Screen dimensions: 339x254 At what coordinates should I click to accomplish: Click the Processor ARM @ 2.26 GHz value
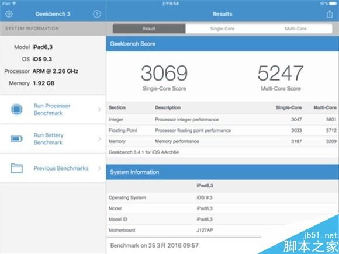56,71
